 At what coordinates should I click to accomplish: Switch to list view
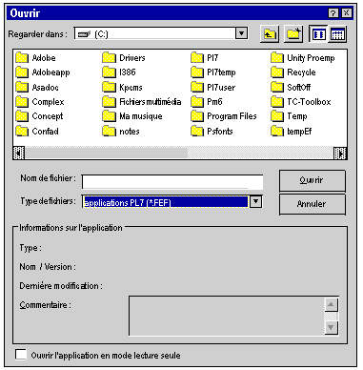click(x=318, y=34)
